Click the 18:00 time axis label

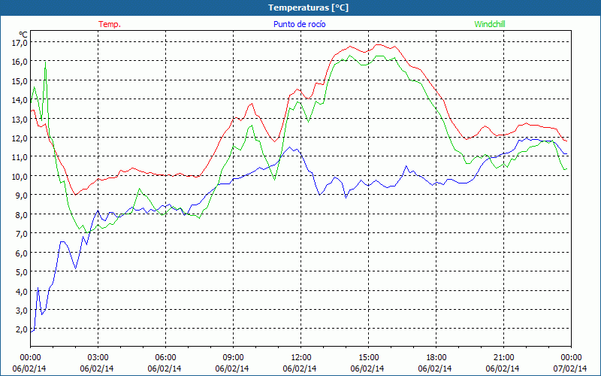pyautogui.click(x=436, y=357)
